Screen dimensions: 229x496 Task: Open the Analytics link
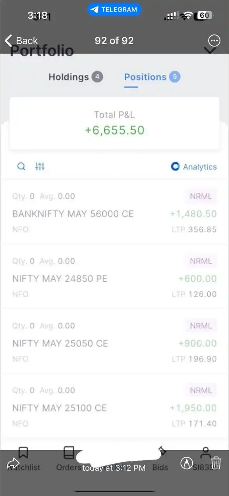tap(194, 167)
